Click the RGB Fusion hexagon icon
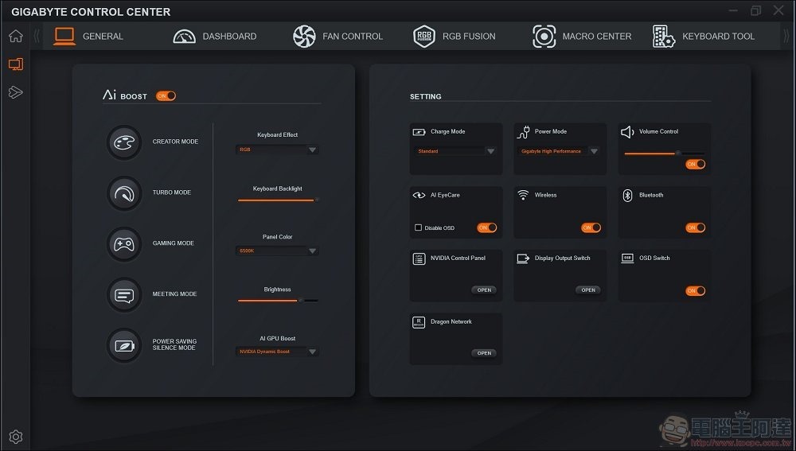 coord(424,36)
